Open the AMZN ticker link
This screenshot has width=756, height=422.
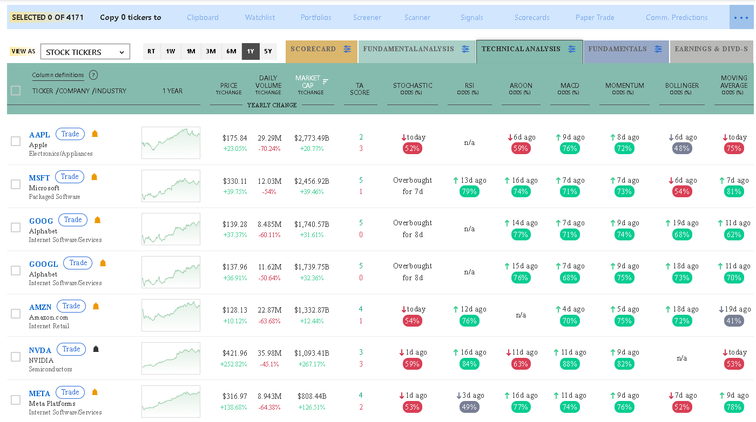click(x=40, y=307)
